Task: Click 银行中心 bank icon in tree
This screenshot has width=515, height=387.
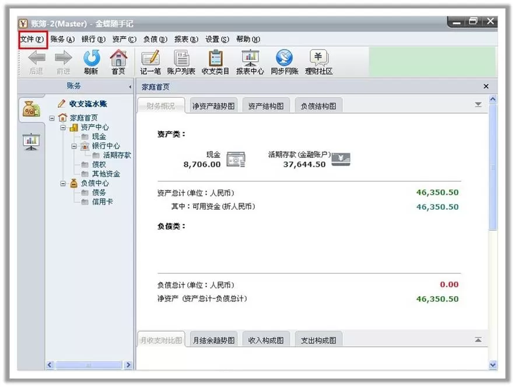Action: (x=85, y=146)
